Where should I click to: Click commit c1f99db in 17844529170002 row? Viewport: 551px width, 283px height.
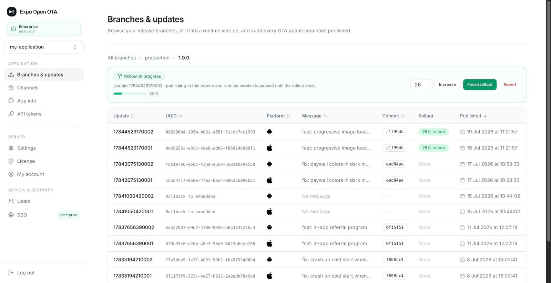(395, 132)
